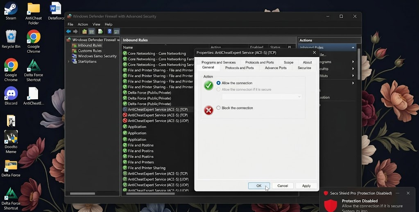Sort rules by the Enabled column header

pyautogui.click(x=256, y=47)
